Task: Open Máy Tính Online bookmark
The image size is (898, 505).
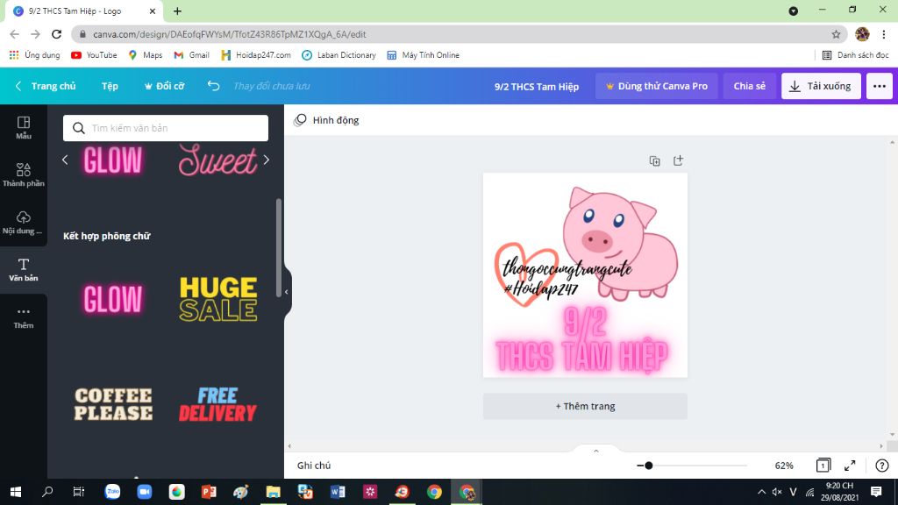Action: [424, 55]
